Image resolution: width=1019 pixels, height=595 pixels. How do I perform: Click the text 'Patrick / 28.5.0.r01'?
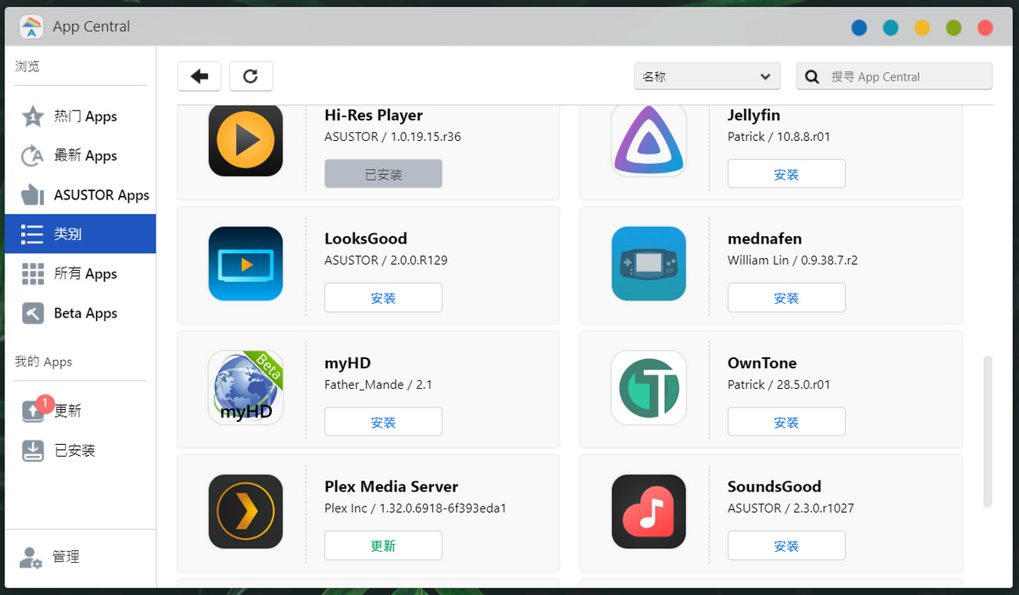coord(779,385)
